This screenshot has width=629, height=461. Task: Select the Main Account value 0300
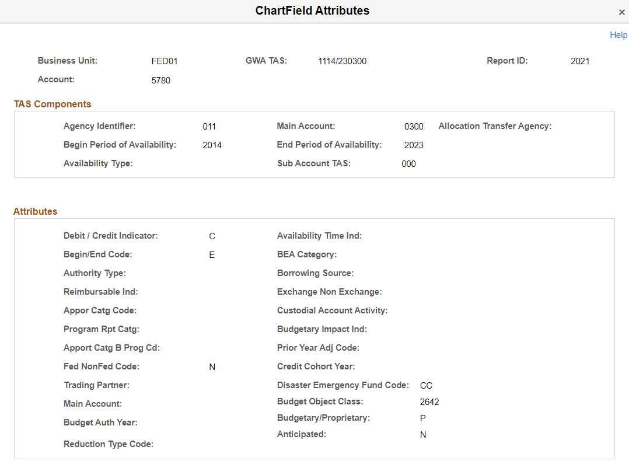coord(414,126)
